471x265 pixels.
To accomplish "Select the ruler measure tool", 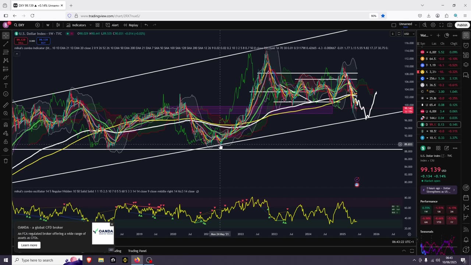I will [x=6, y=105].
